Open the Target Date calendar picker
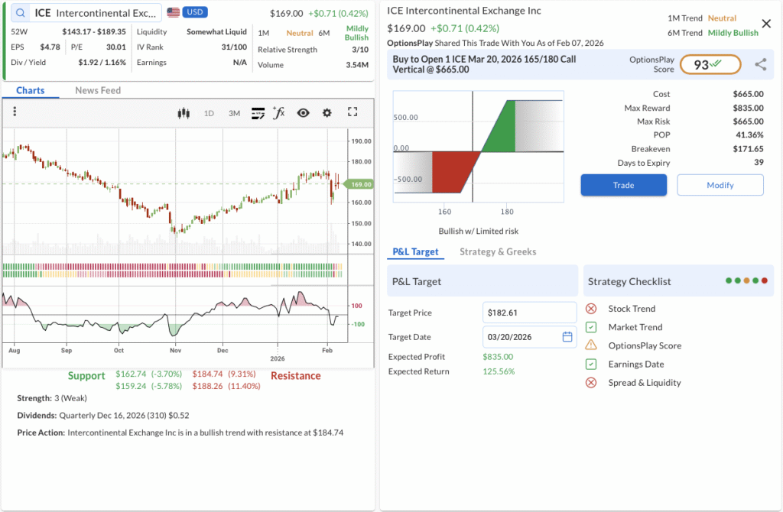The image size is (783, 512). point(567,337)
